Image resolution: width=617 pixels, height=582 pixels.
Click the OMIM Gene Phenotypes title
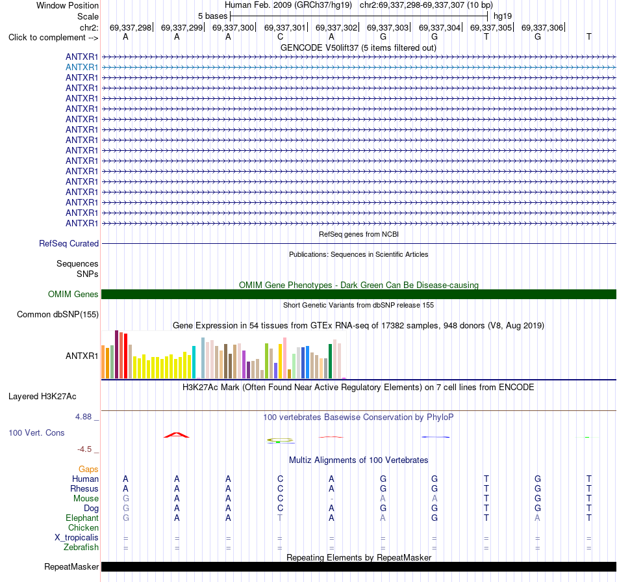[359, 285]
